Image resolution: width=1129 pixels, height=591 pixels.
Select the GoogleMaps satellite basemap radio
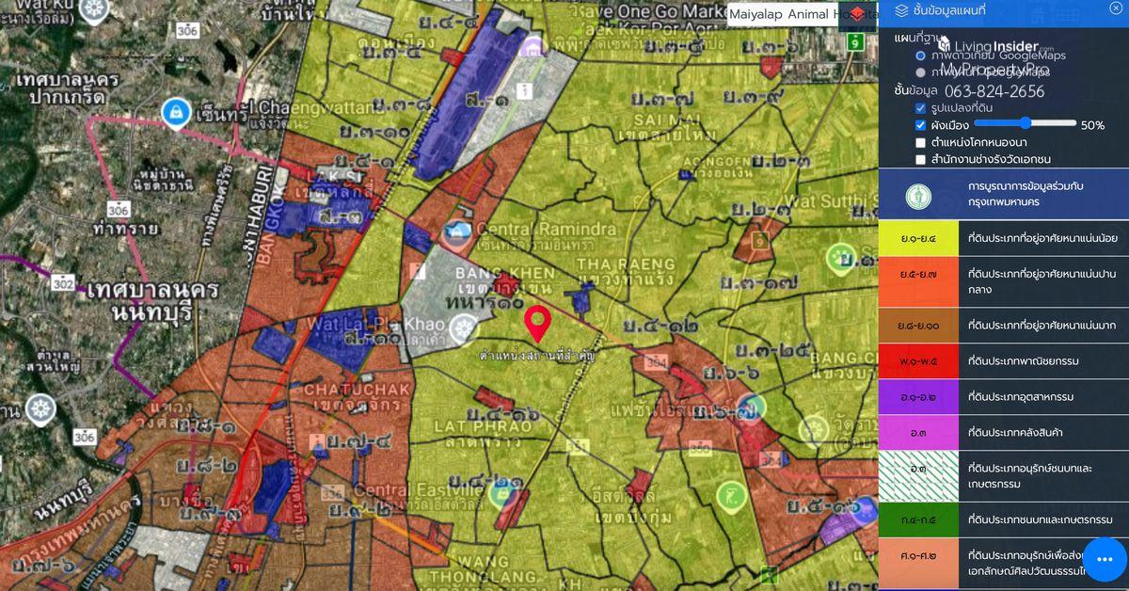point(920,56)
